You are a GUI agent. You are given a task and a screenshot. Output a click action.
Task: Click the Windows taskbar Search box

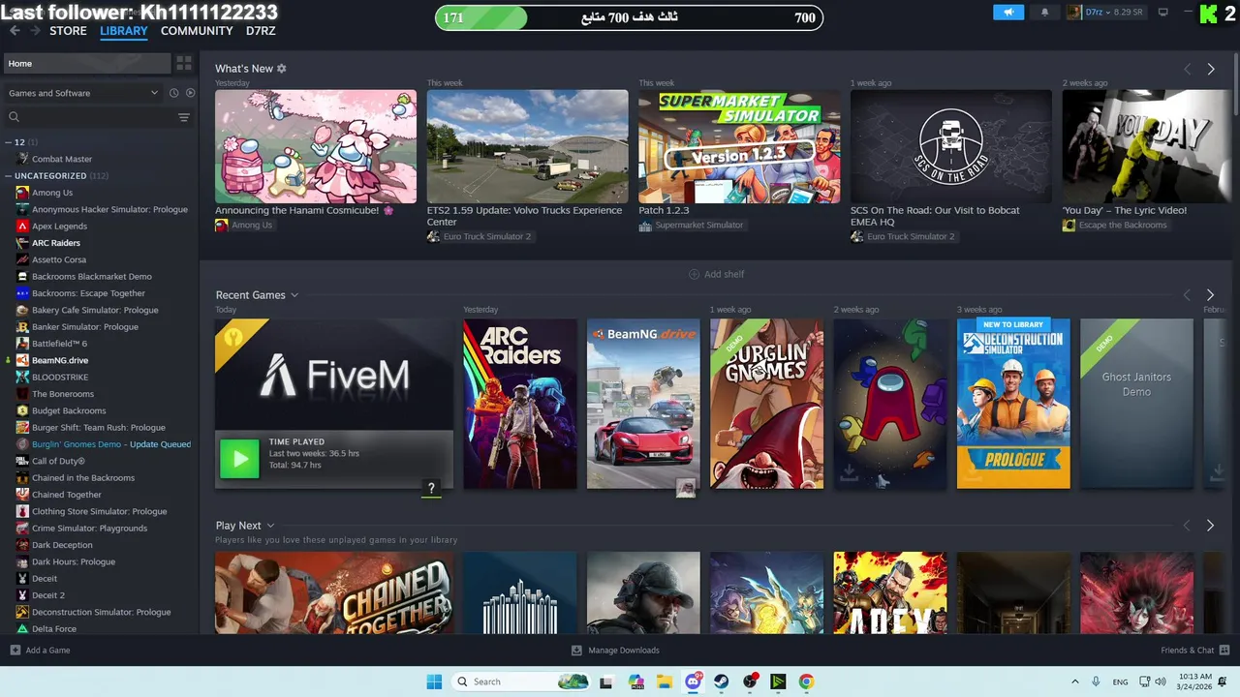coord(521,682)
